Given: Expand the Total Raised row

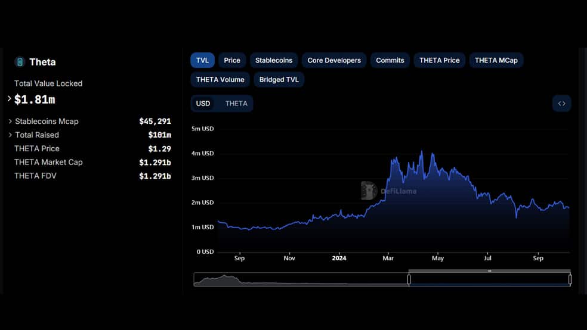Looking at the screenshot, I should click(x=11, y=135).
